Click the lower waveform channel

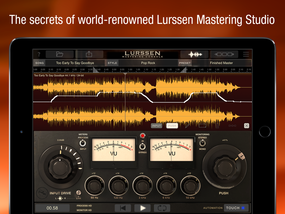click(x=142, y=116)
